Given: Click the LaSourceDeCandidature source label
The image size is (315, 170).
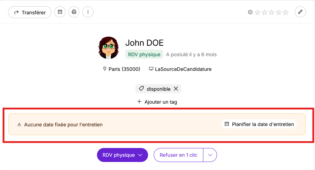Looking at the screenshot, I should click(x=180, y=69).
